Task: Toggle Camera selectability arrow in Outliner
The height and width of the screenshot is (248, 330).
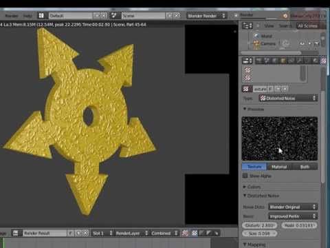Action: click(309, 43)
